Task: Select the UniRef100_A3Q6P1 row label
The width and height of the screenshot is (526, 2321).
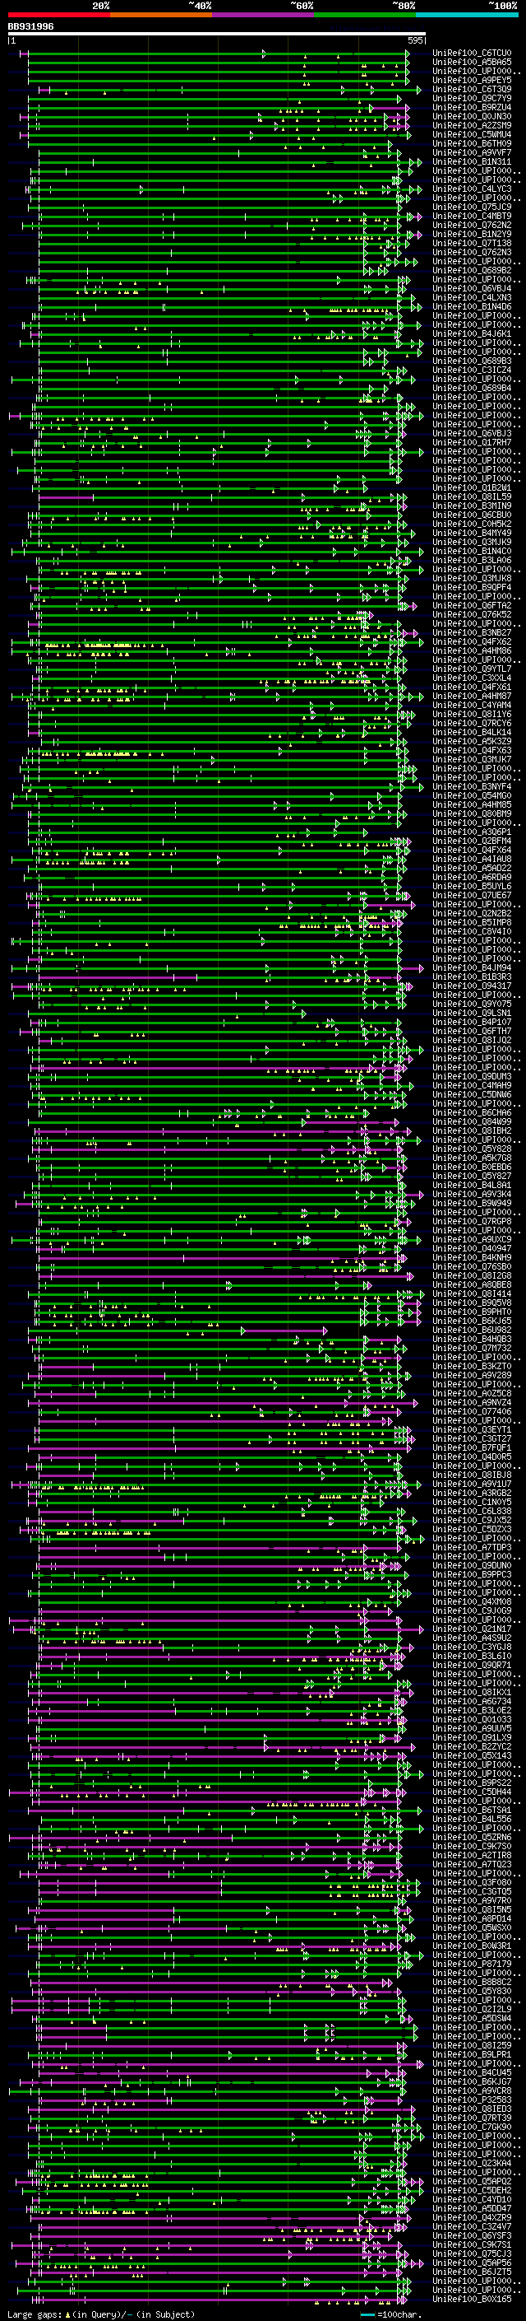Action: pos(472,832)
